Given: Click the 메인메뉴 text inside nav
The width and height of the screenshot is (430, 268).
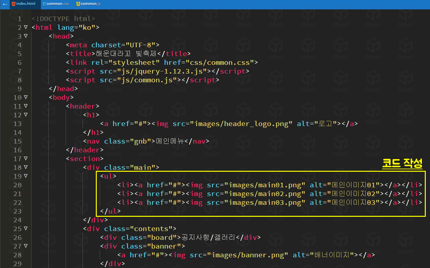Looking at the screenshot, I should pos(170,141).
